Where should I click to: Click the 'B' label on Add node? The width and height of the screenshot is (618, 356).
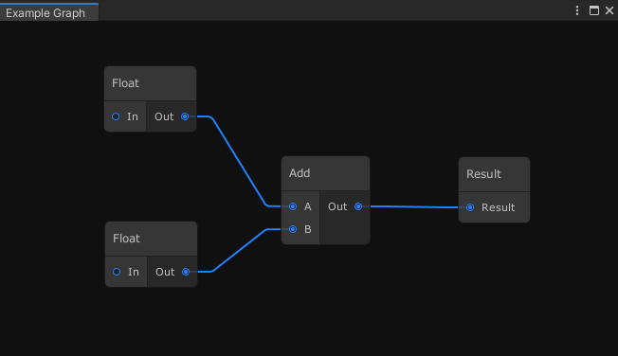pyautogui.click(x=308, y=229)
